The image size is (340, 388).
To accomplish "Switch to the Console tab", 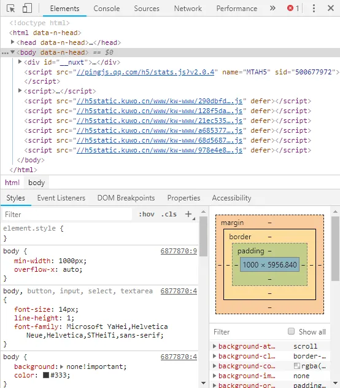I will click(x=107, y=9).
